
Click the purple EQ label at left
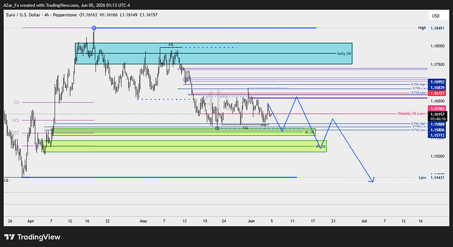coord(16,102)
